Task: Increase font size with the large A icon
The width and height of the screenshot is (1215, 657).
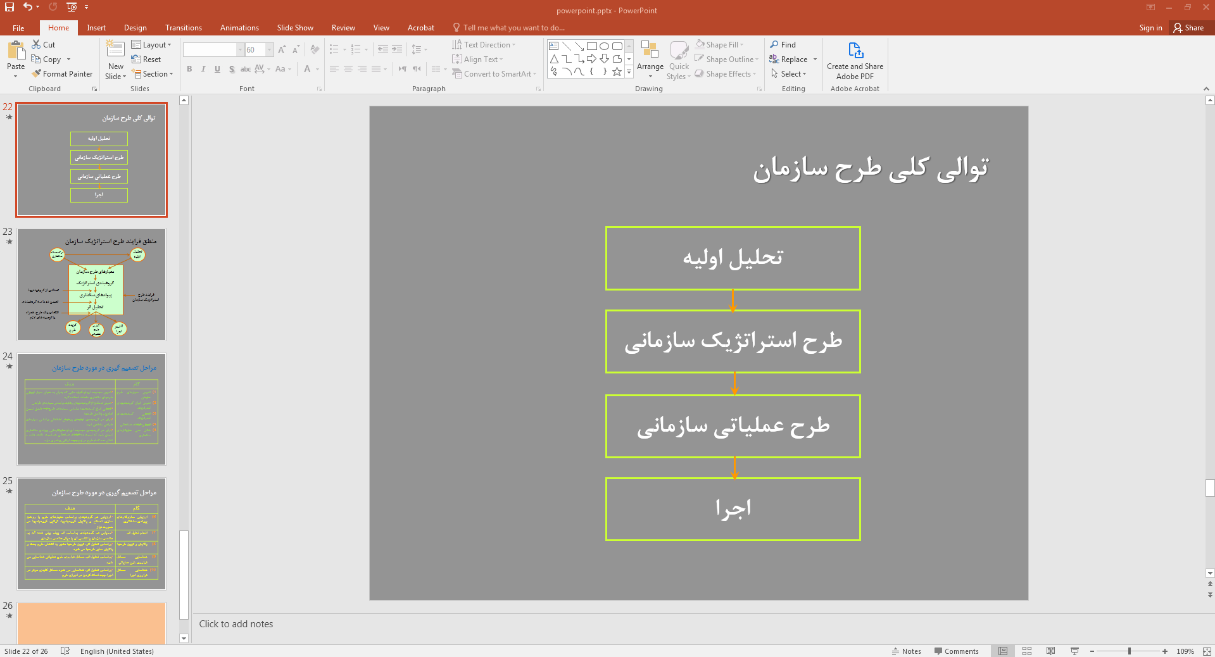Action: (282, 49)
